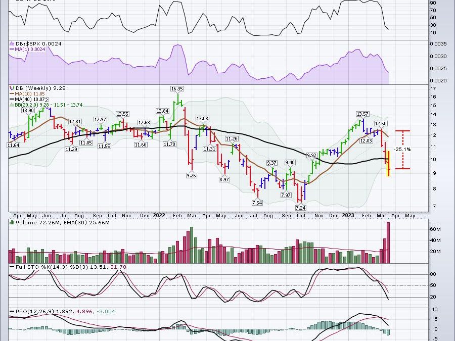
Task: Select the 12.03 low price label
Action: (366, 140)
